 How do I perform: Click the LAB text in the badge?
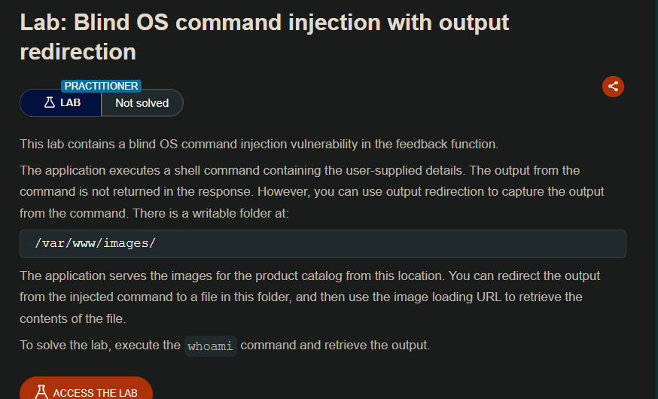71,102
